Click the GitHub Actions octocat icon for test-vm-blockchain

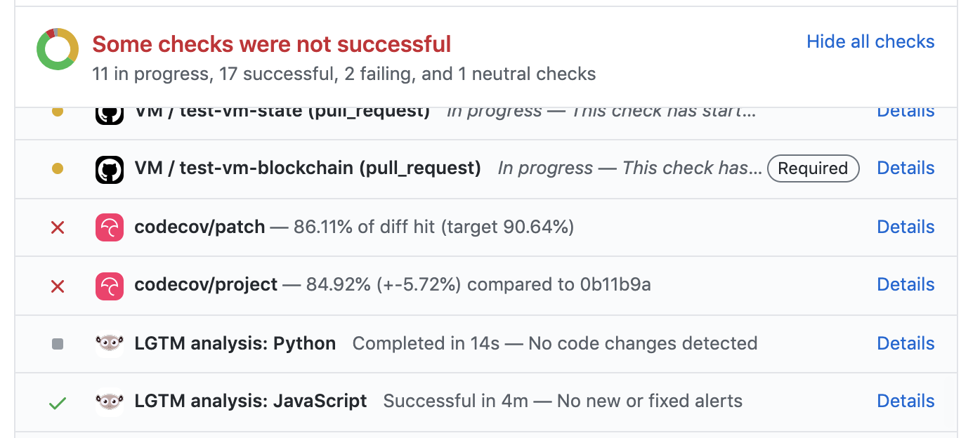point(109,168)
